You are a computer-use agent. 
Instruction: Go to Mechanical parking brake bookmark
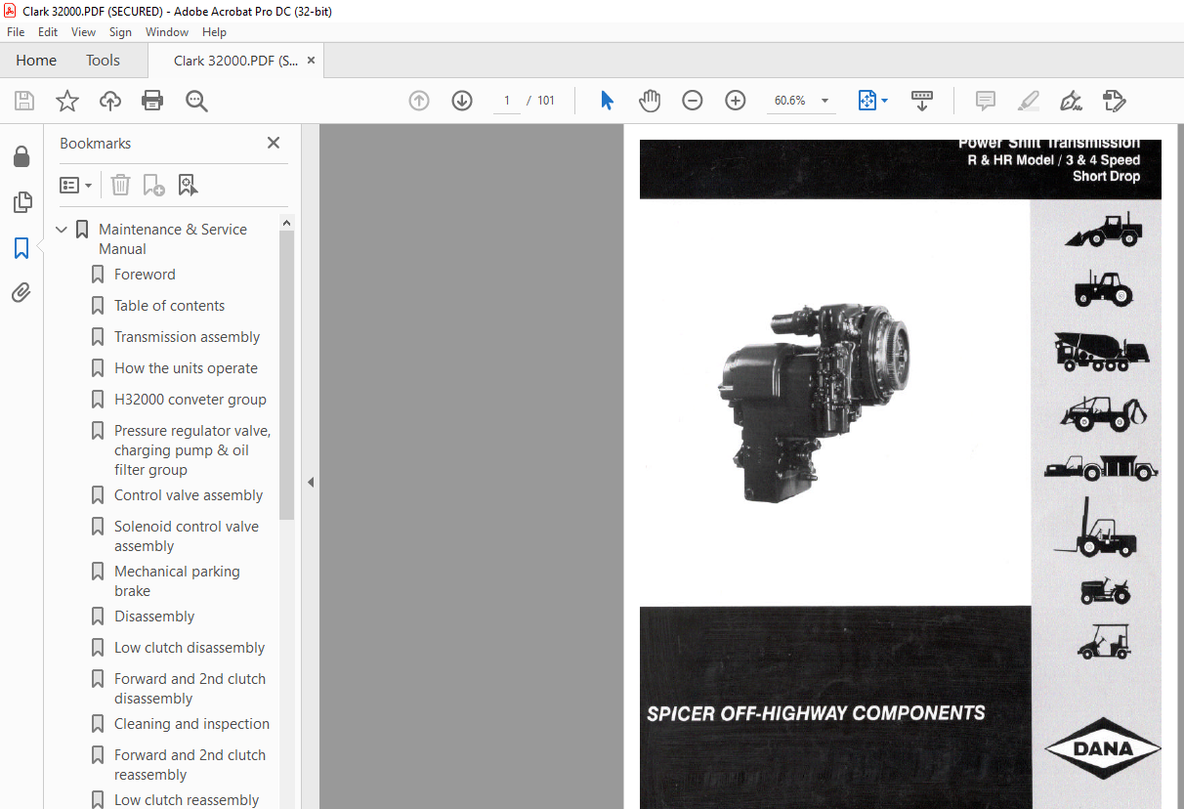(x=177, y=581)
